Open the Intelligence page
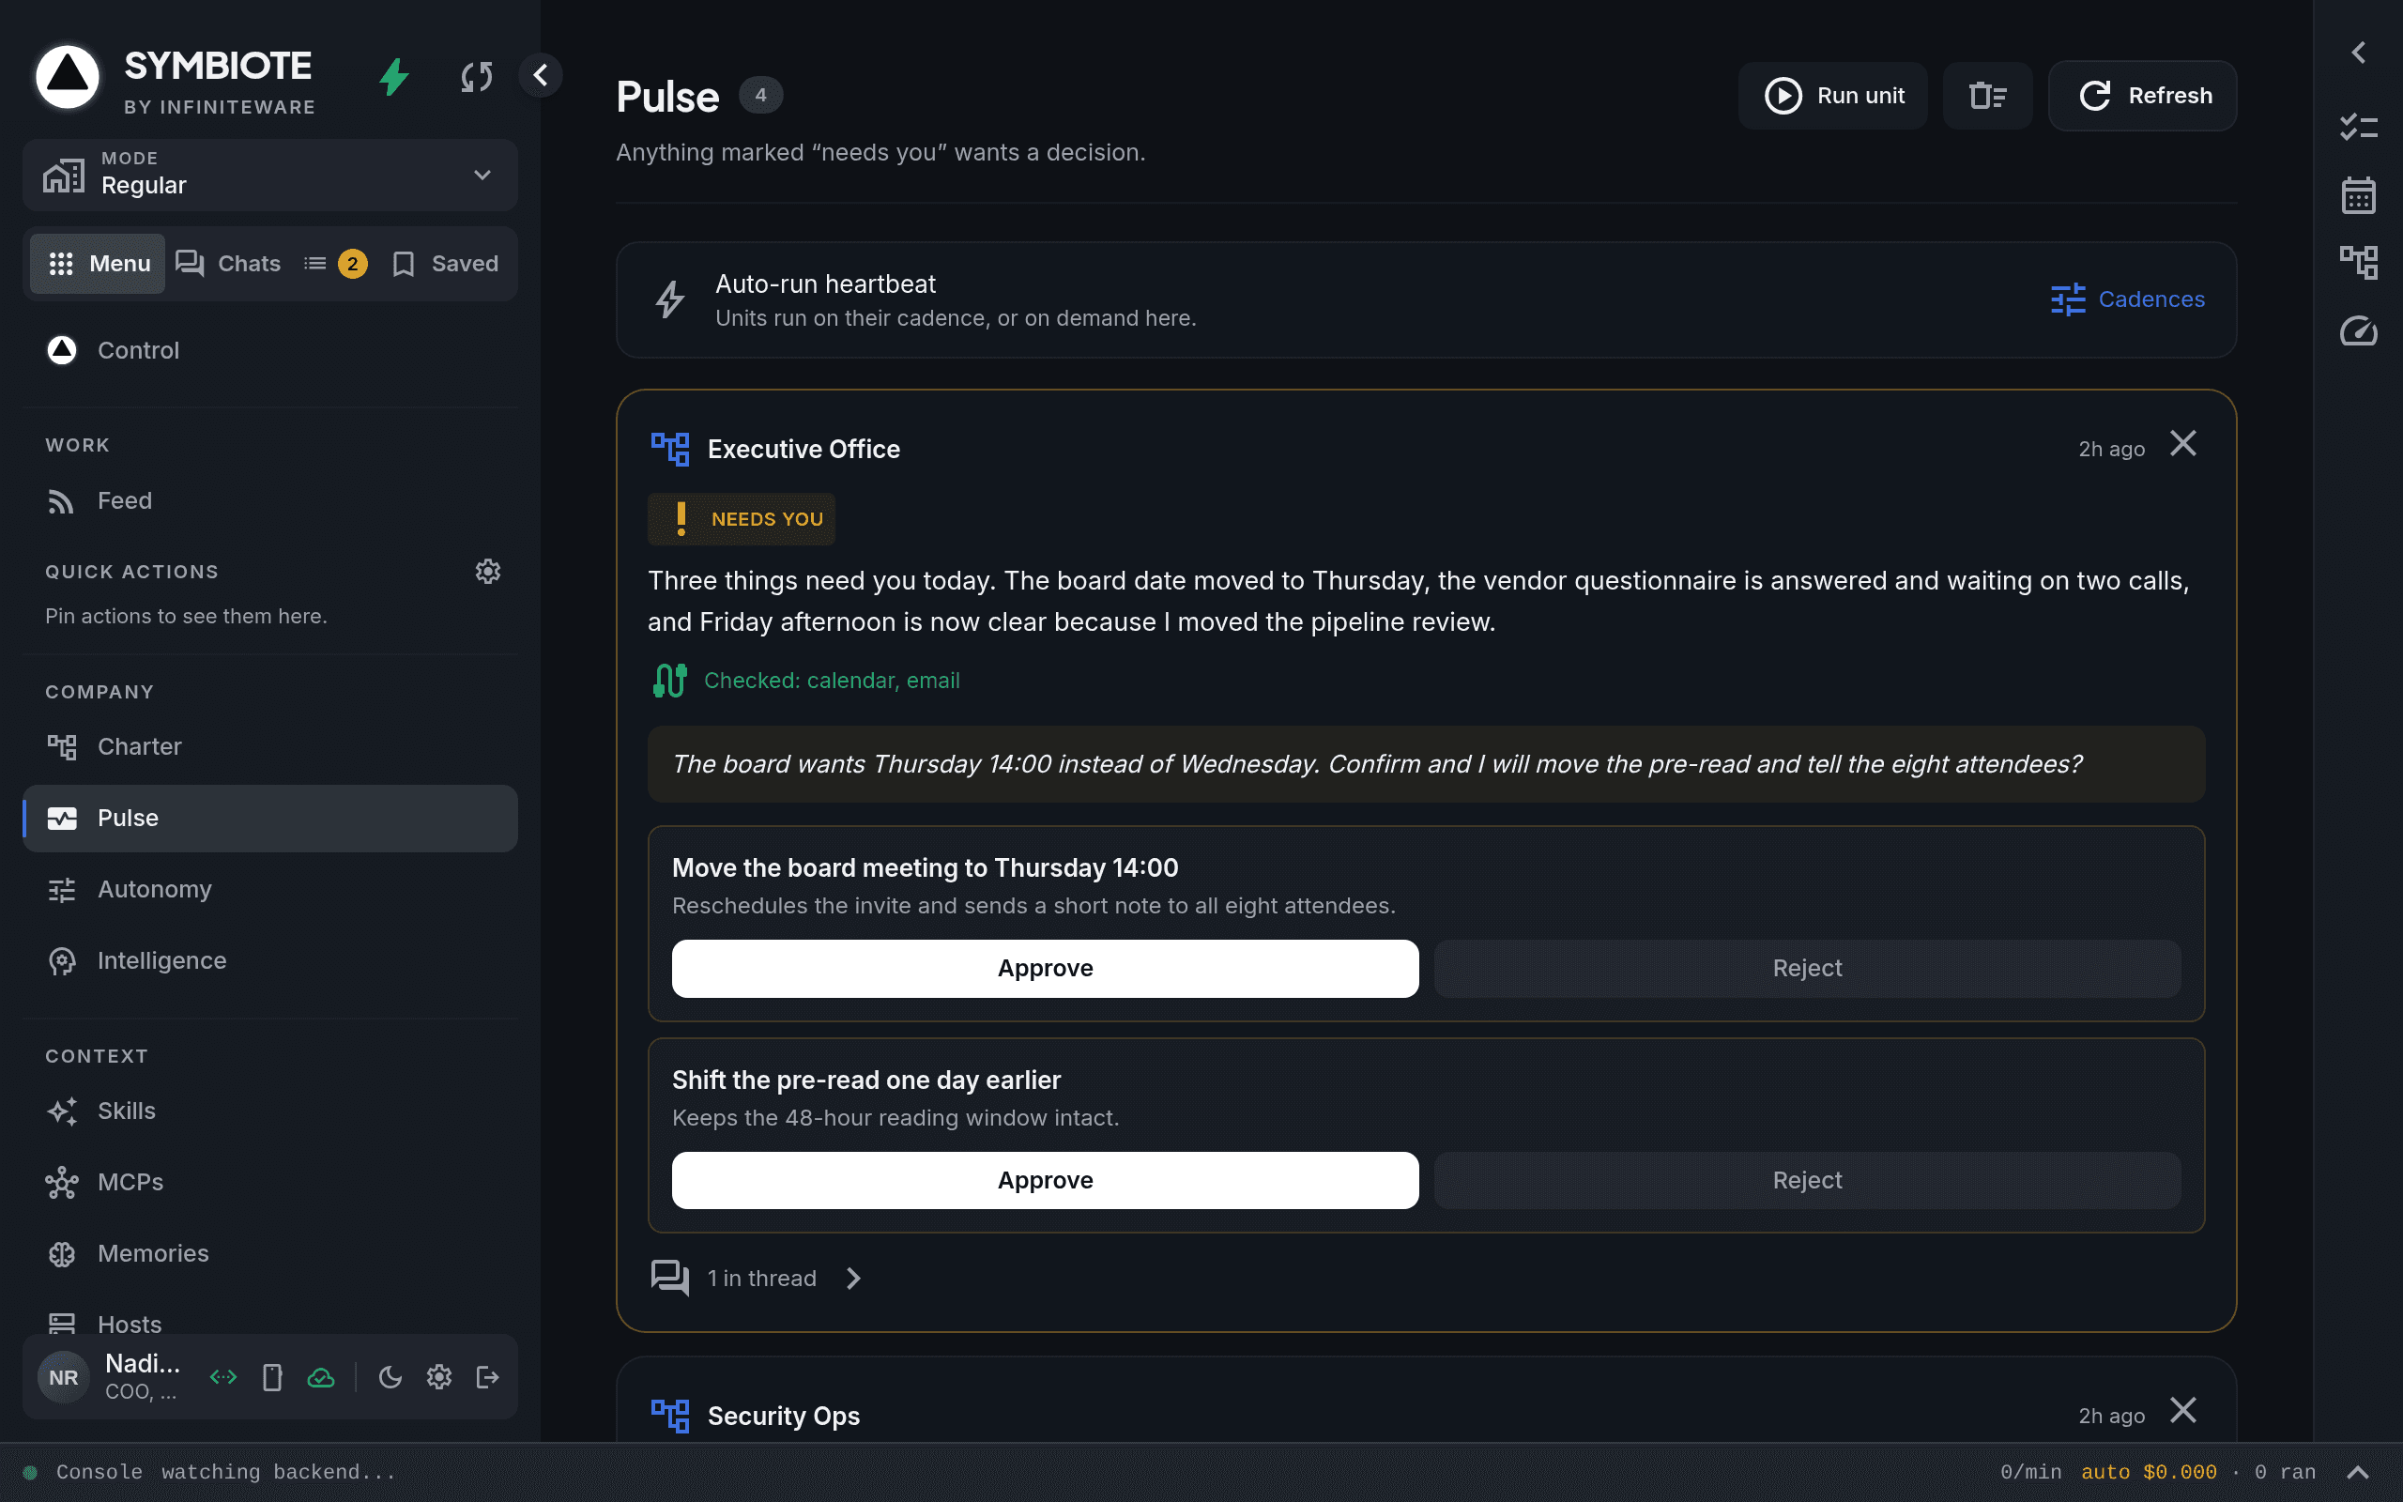Screen dimensions: 2403x1502 (270, 960)
